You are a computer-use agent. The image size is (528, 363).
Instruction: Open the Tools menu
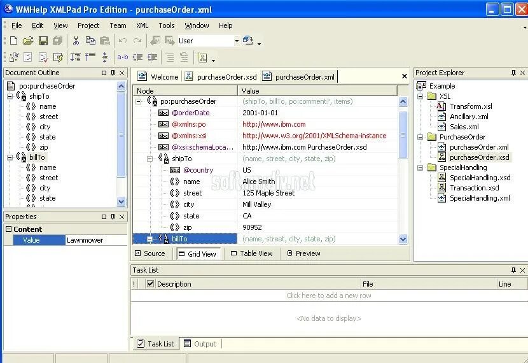click(166, 25)
